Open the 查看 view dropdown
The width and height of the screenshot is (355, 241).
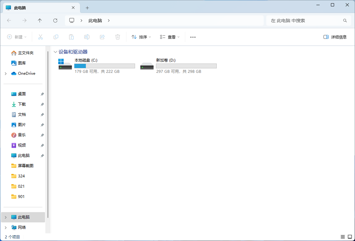click(170, 37)
